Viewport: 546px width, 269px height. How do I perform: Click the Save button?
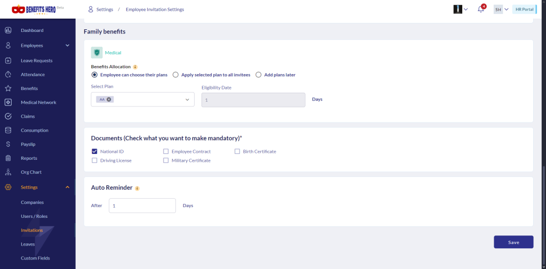pos(513,242)
